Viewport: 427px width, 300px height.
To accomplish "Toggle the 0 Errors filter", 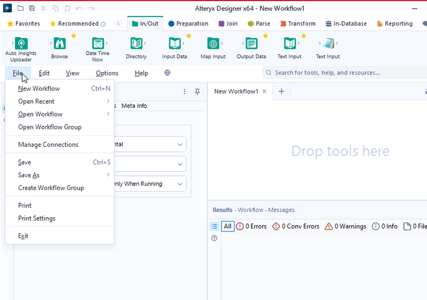I will pos(251,226).
